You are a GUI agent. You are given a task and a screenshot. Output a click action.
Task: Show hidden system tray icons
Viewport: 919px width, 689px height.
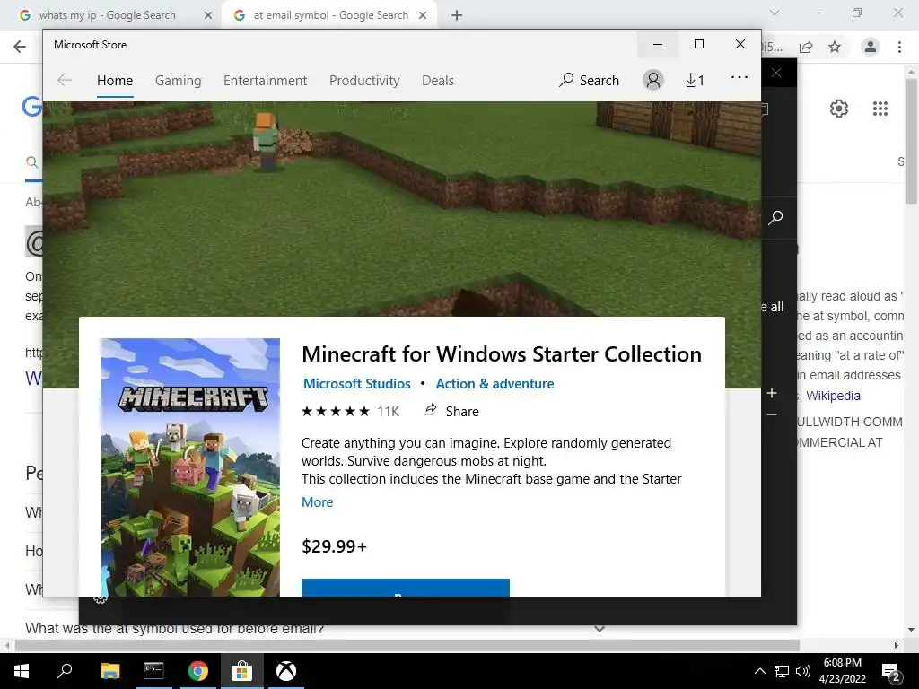pos(759,671)
